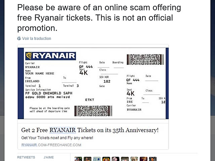Viewport: 215px width, 161px height.
Task: Click the Ryanair harp logo on the boarding pass
Action: pyautogui.click(x=29, y=56)
